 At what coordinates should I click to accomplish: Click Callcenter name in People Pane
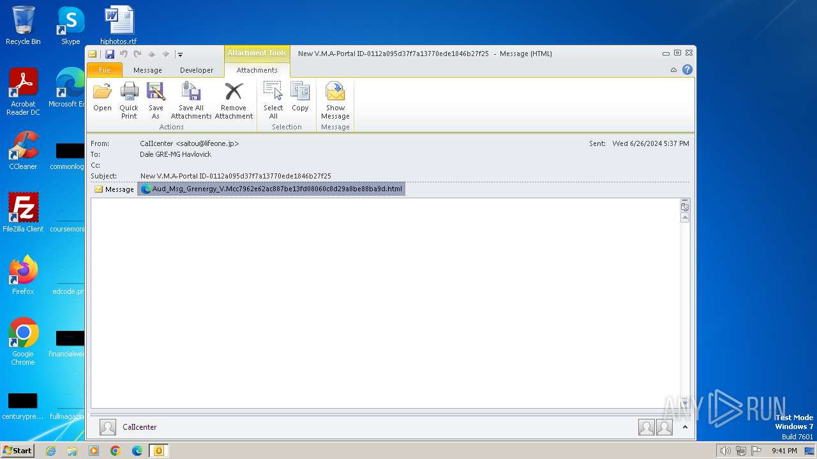140,427
